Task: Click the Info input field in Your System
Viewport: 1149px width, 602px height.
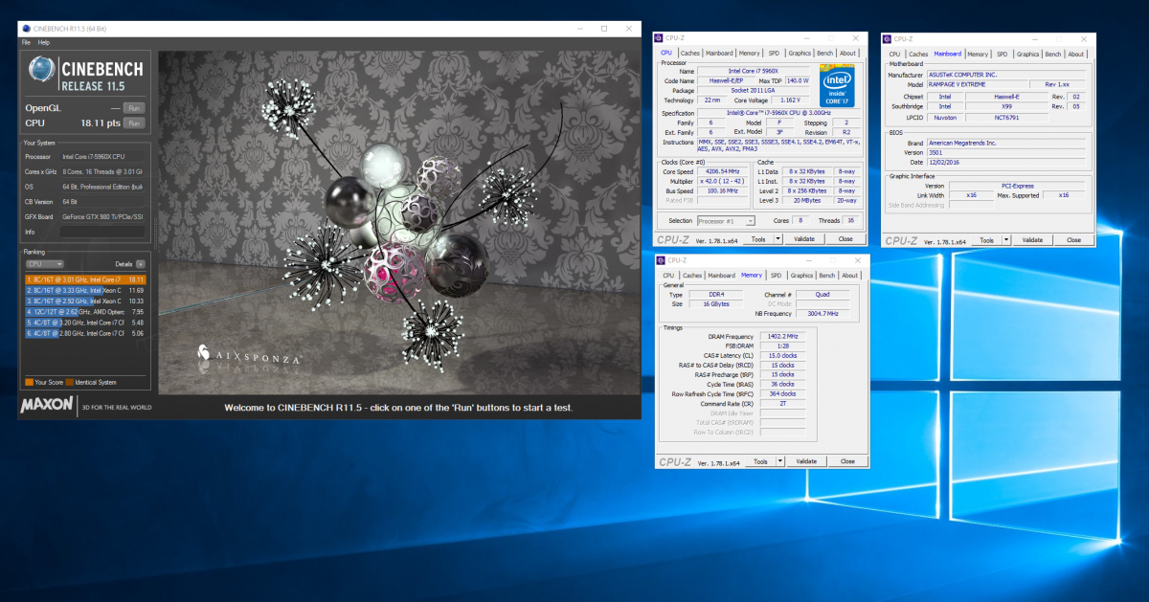Action: click(102, 231)
